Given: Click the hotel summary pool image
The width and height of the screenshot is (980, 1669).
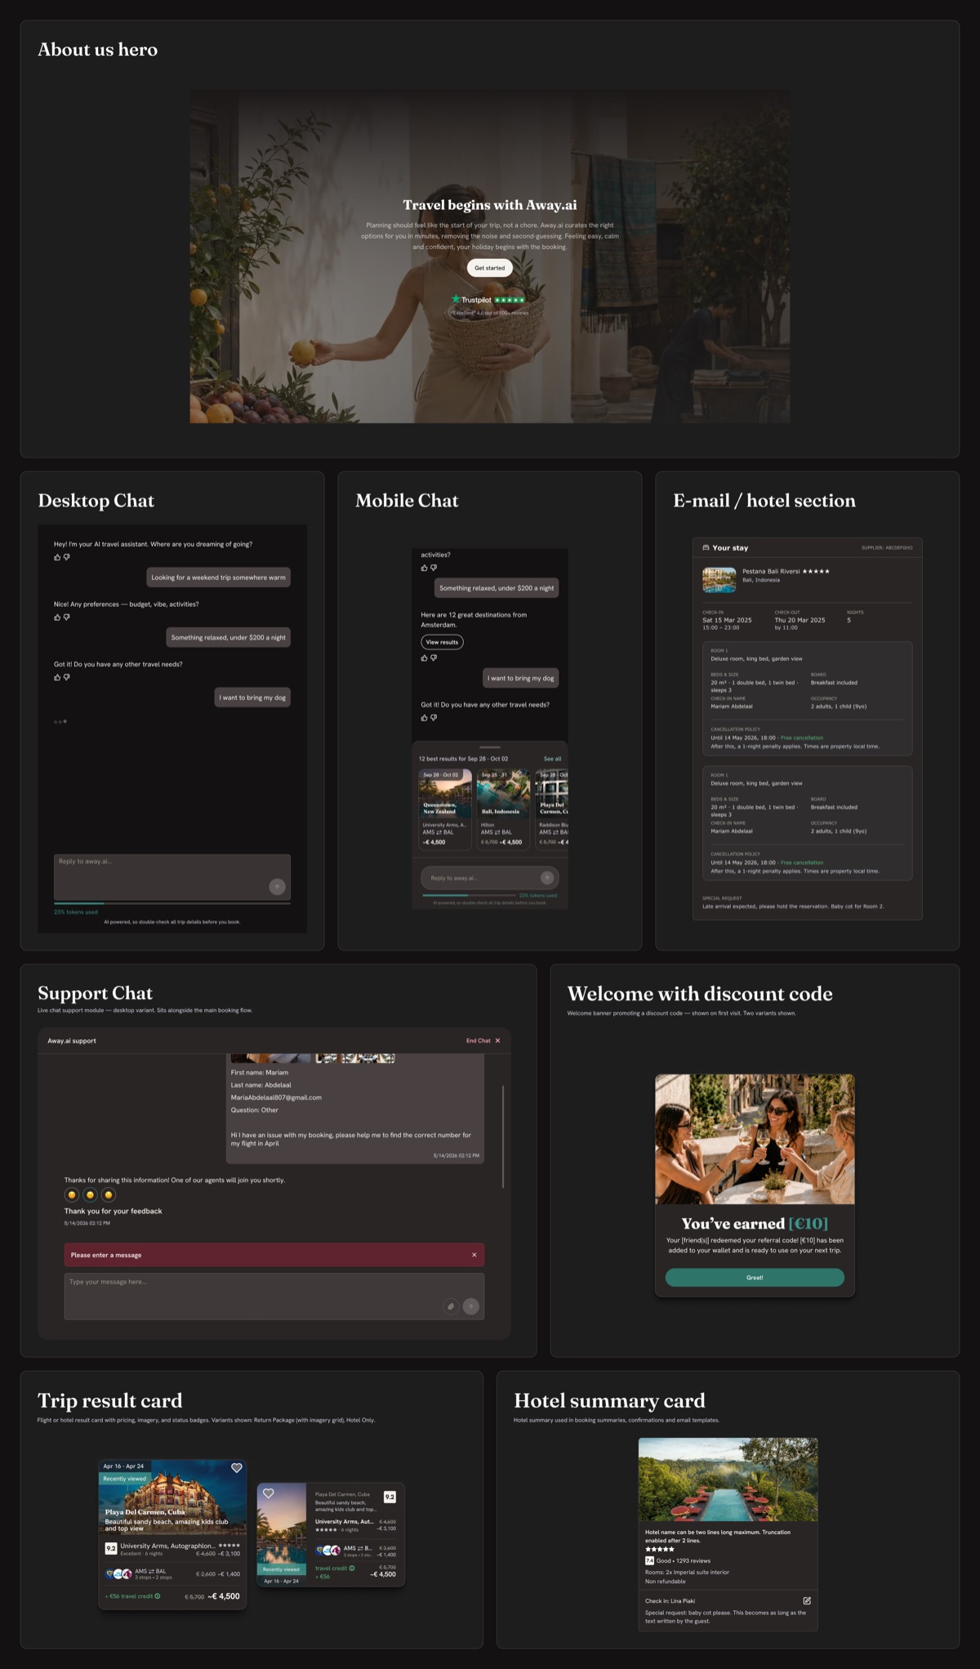Looking at the screenshot, I should 728,1479.
